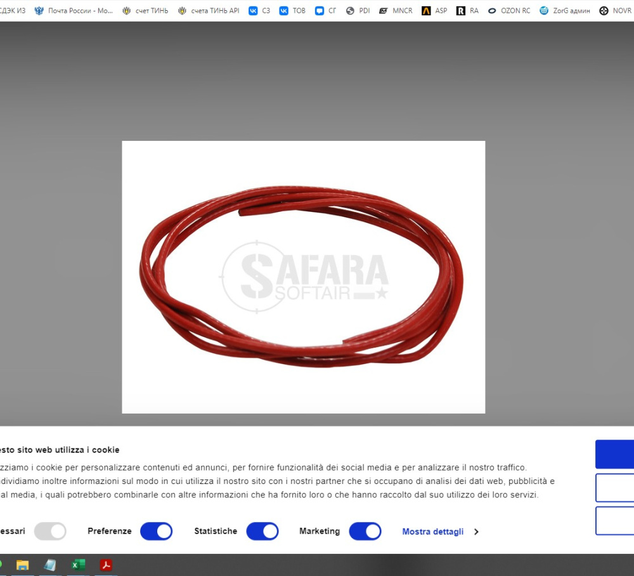The height and width of the screenshot is (576, 634).
Task: Click the red wire product image
Action: pyautogui.click(x=303, y=277)
